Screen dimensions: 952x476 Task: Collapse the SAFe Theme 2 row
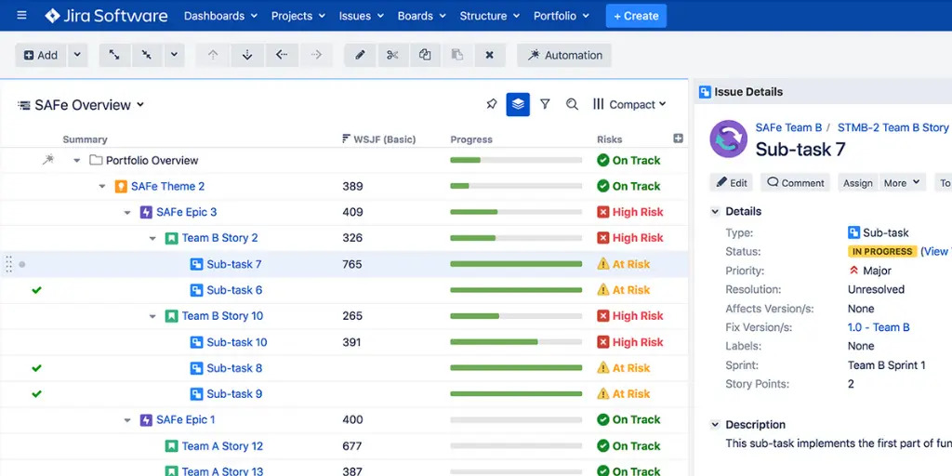pyautogui.click(x=102, y=186)
